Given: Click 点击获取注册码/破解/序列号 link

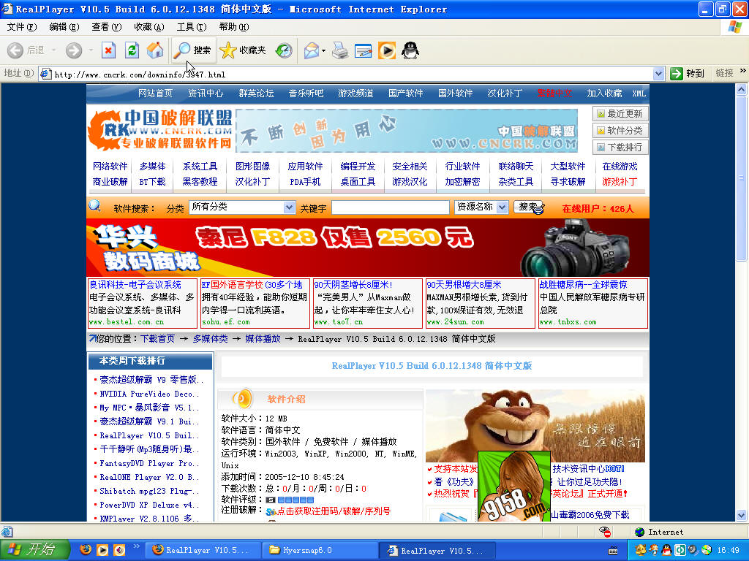Looking at the screenshot, I should (334, 511).
